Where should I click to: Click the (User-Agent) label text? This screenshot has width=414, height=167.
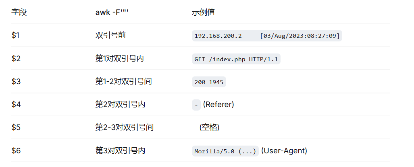click(284, 151)
